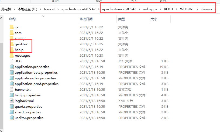Select ueditor.properties file name
The width and height of the screenshot is (220, 132).
click(x=29, y=118)
